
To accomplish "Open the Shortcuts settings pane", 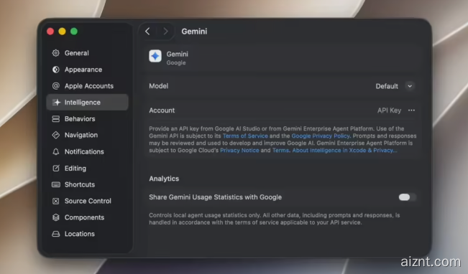I will (87, 184).
